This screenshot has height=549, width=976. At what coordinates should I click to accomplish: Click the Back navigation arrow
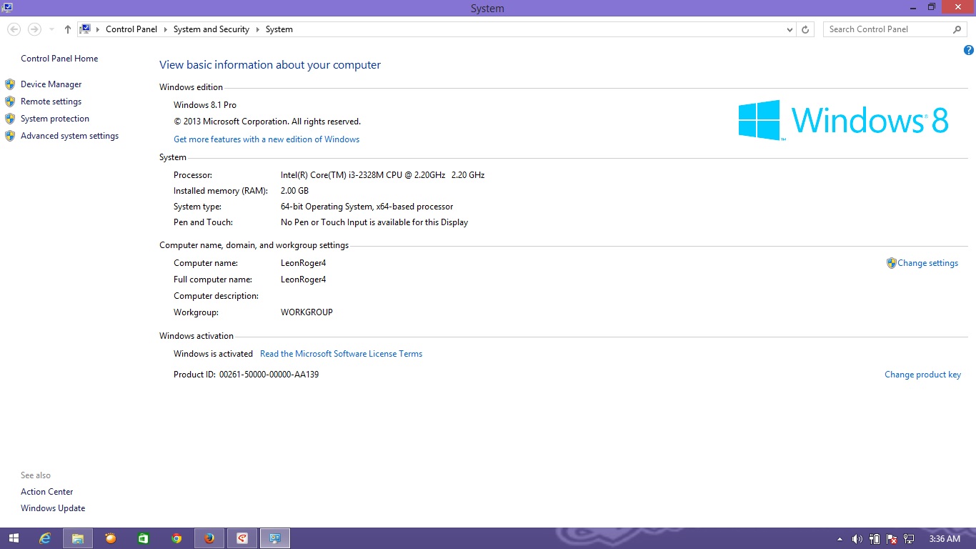click(x=14, y=29)
